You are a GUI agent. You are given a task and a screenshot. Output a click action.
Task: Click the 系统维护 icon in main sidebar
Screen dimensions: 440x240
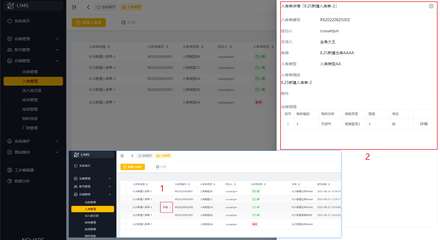[x=10, y=141]
